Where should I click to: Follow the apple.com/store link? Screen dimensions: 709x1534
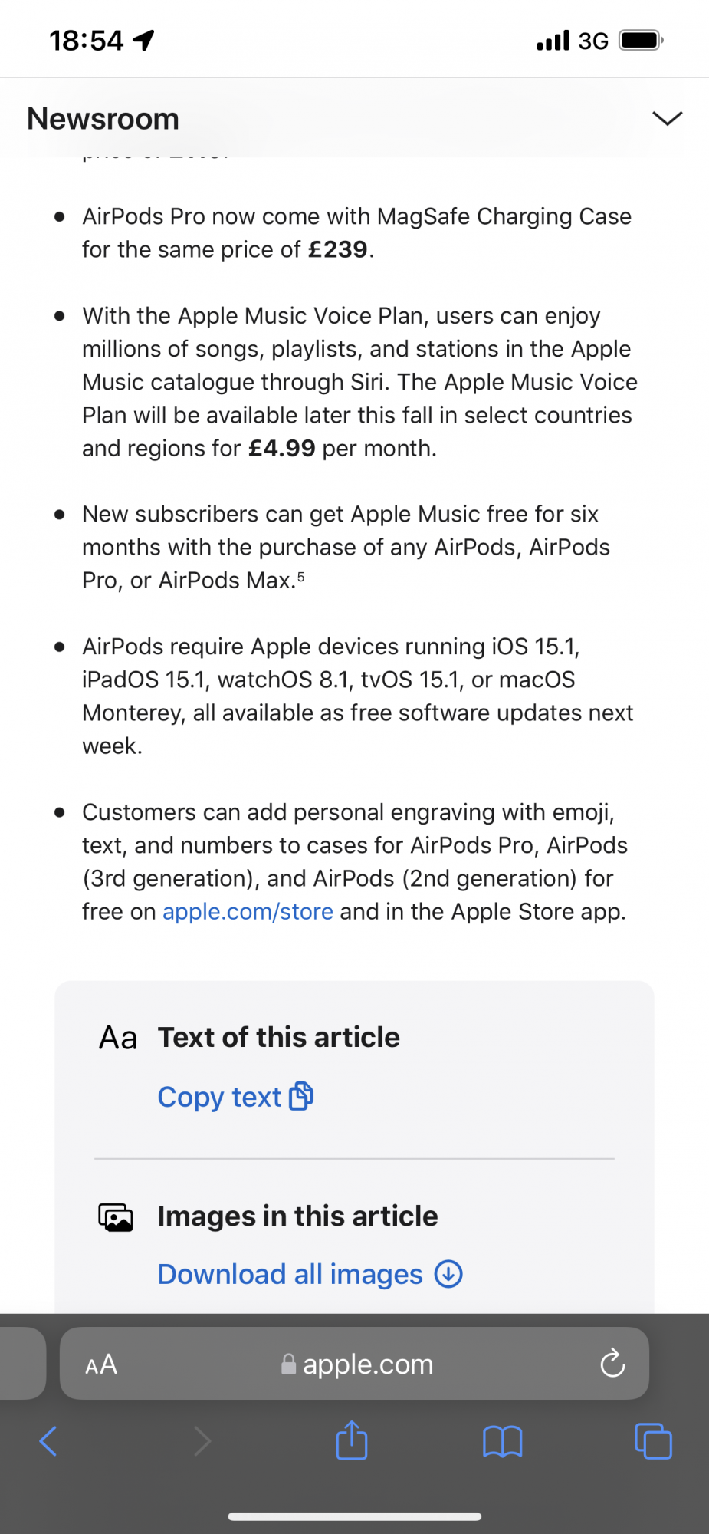click(x=248, y=911)
